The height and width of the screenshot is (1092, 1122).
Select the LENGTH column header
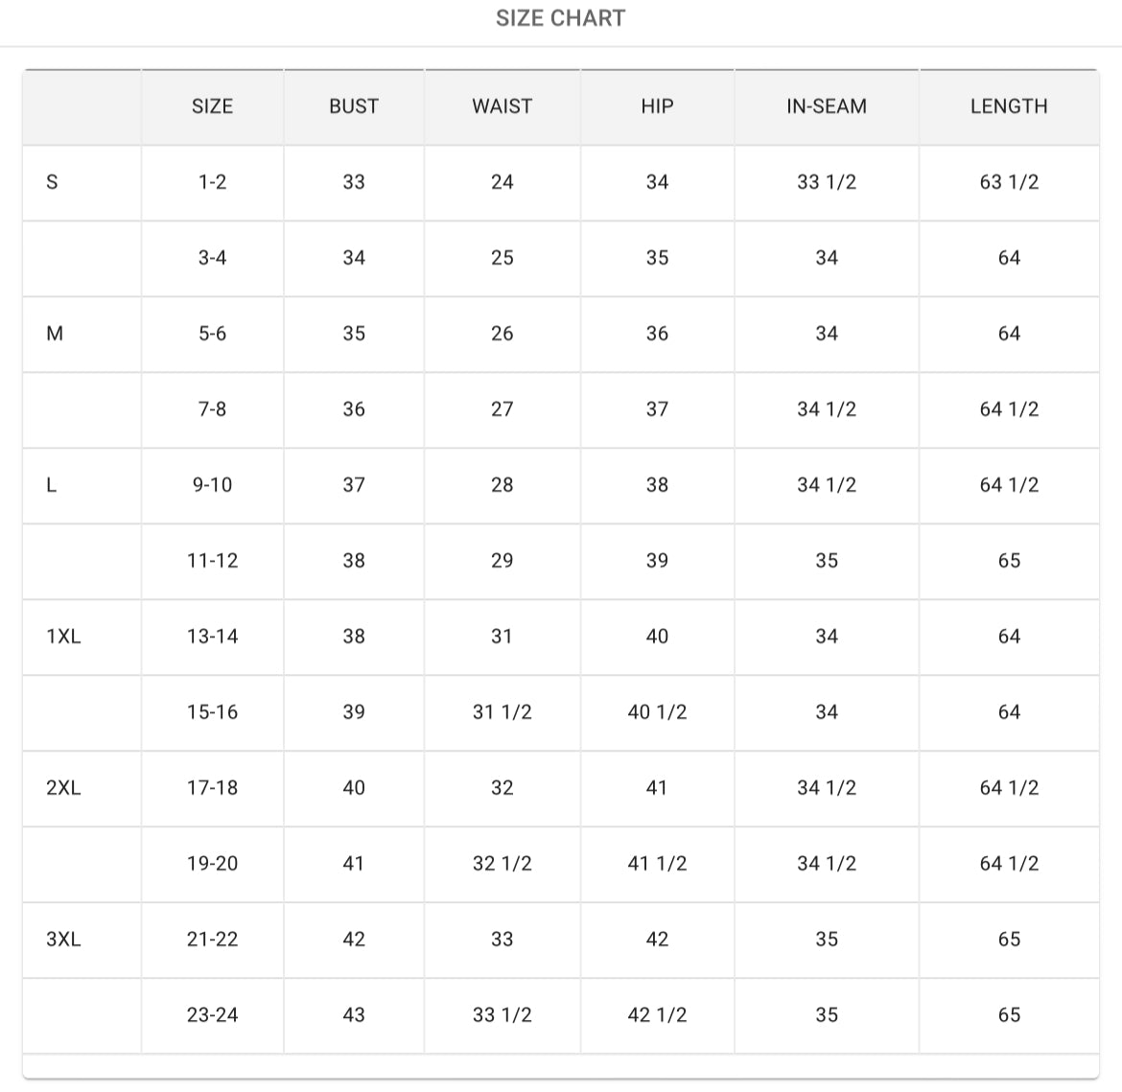pos(1009,106)
